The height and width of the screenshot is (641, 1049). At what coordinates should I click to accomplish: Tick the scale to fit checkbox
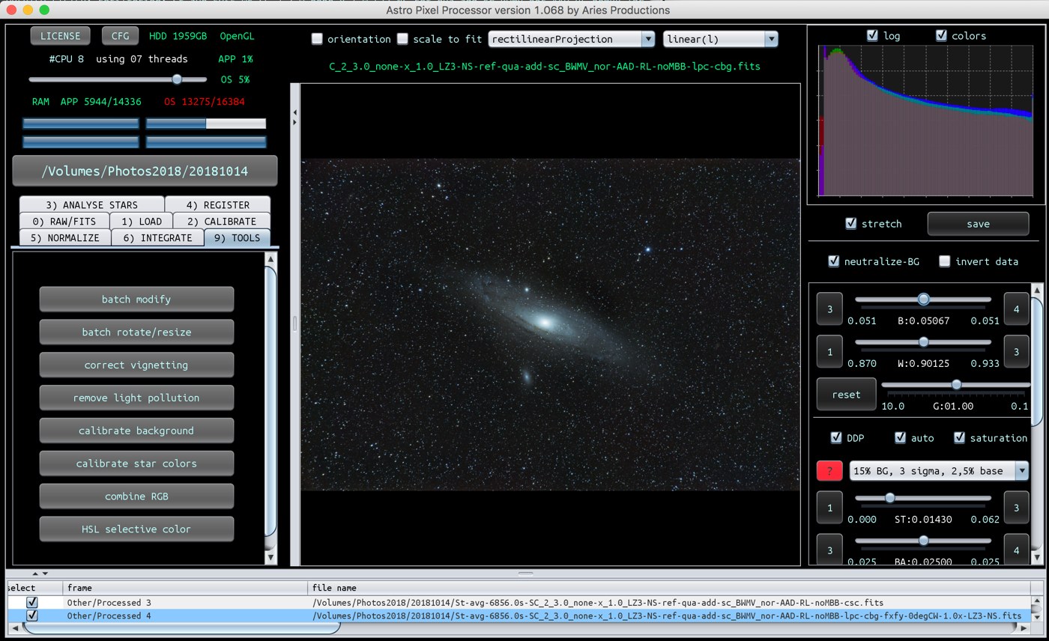pyautogui.click(x=402, y=39)
